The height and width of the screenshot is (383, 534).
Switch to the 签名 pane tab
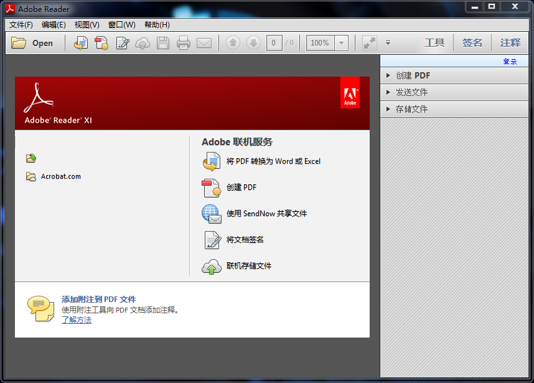pos(472,43)
